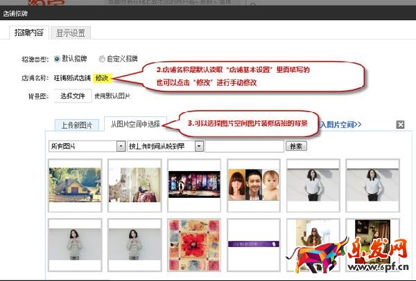Viewport: 416px width, 281px height.
Task: Click the search text field beside 搜索
Action: 244,146
